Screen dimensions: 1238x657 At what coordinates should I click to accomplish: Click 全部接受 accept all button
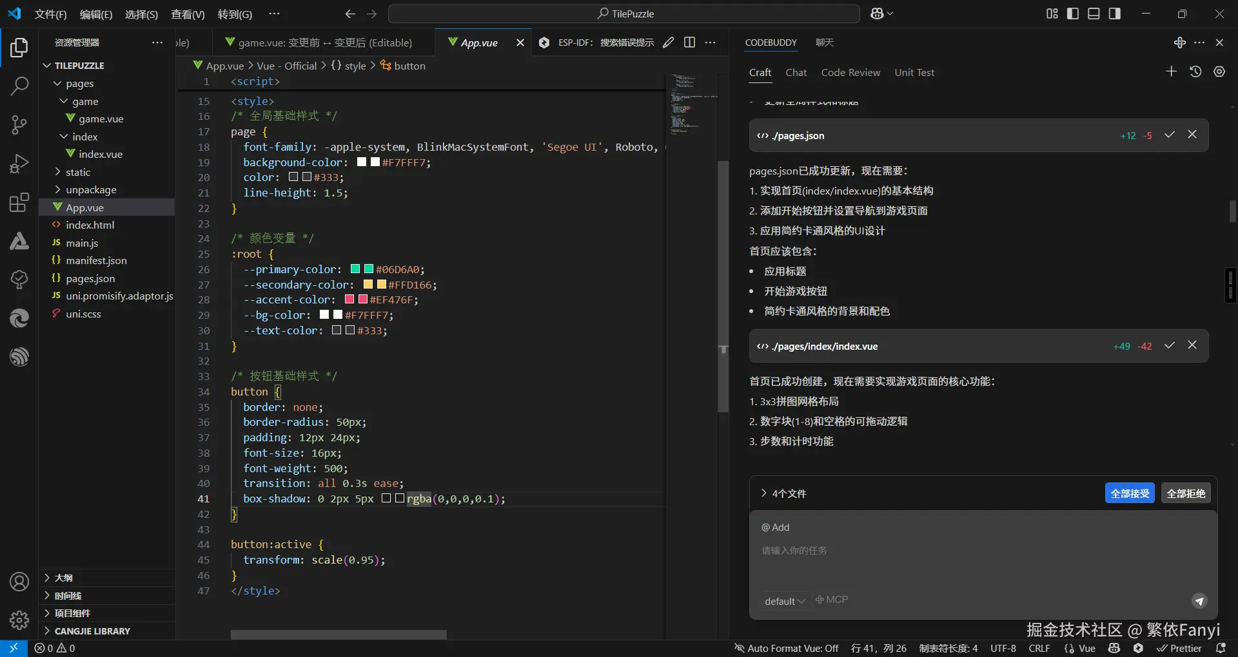click(1130, 493)
